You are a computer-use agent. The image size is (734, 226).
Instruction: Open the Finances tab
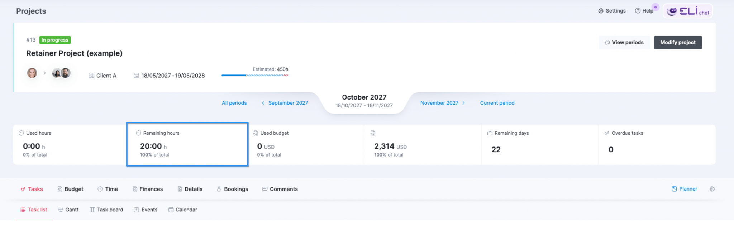click(147, 189)
